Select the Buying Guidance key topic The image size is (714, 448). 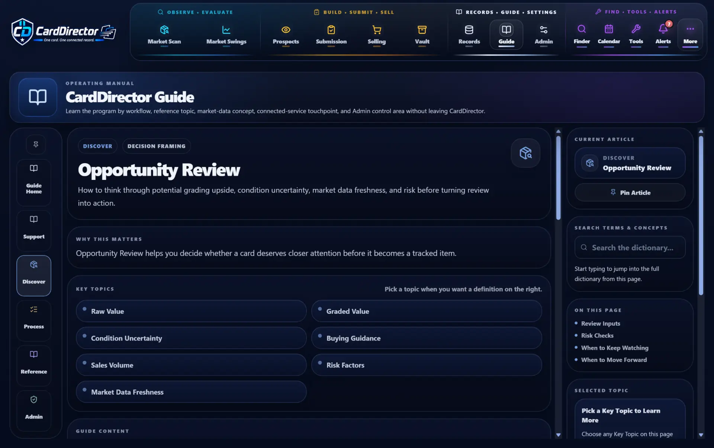point(427,338)
